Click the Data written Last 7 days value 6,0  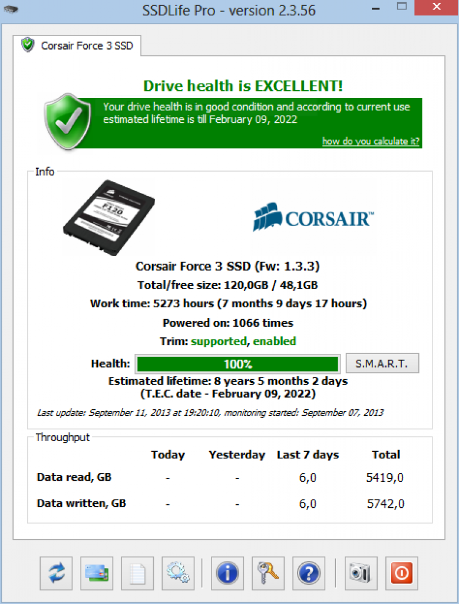point(308,504)
